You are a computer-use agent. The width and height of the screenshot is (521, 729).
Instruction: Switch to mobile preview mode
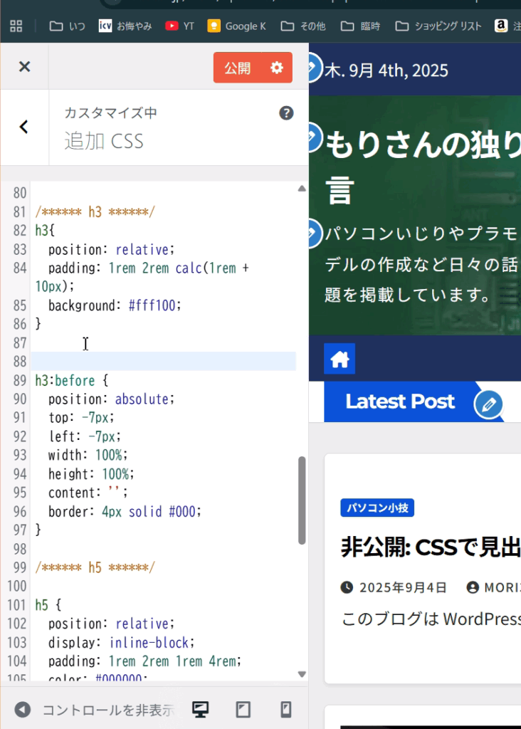coord(285,709)
